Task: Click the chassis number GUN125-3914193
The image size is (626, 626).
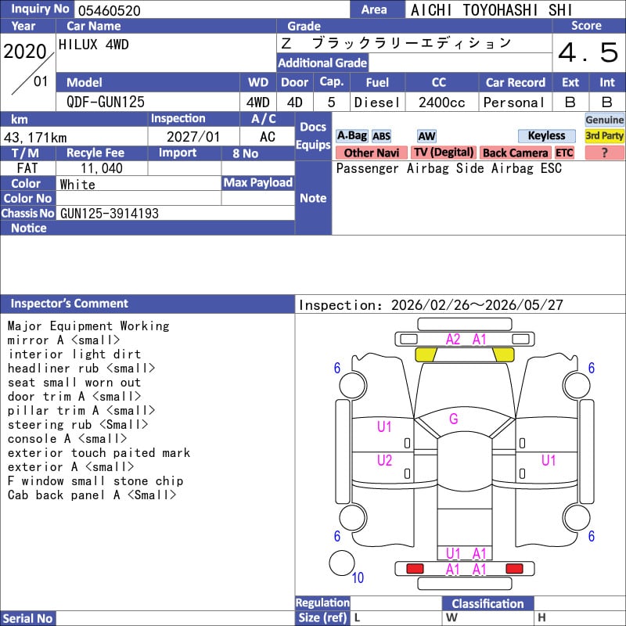Action: click(x=110, y=213)
